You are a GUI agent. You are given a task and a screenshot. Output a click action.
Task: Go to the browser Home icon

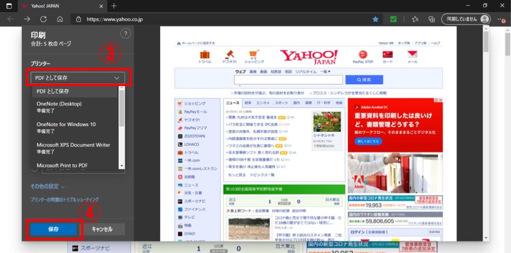60,19
